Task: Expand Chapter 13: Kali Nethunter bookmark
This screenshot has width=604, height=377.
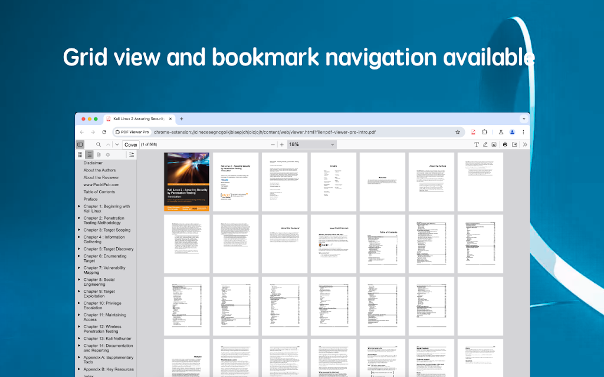Action: coord(79,339)
